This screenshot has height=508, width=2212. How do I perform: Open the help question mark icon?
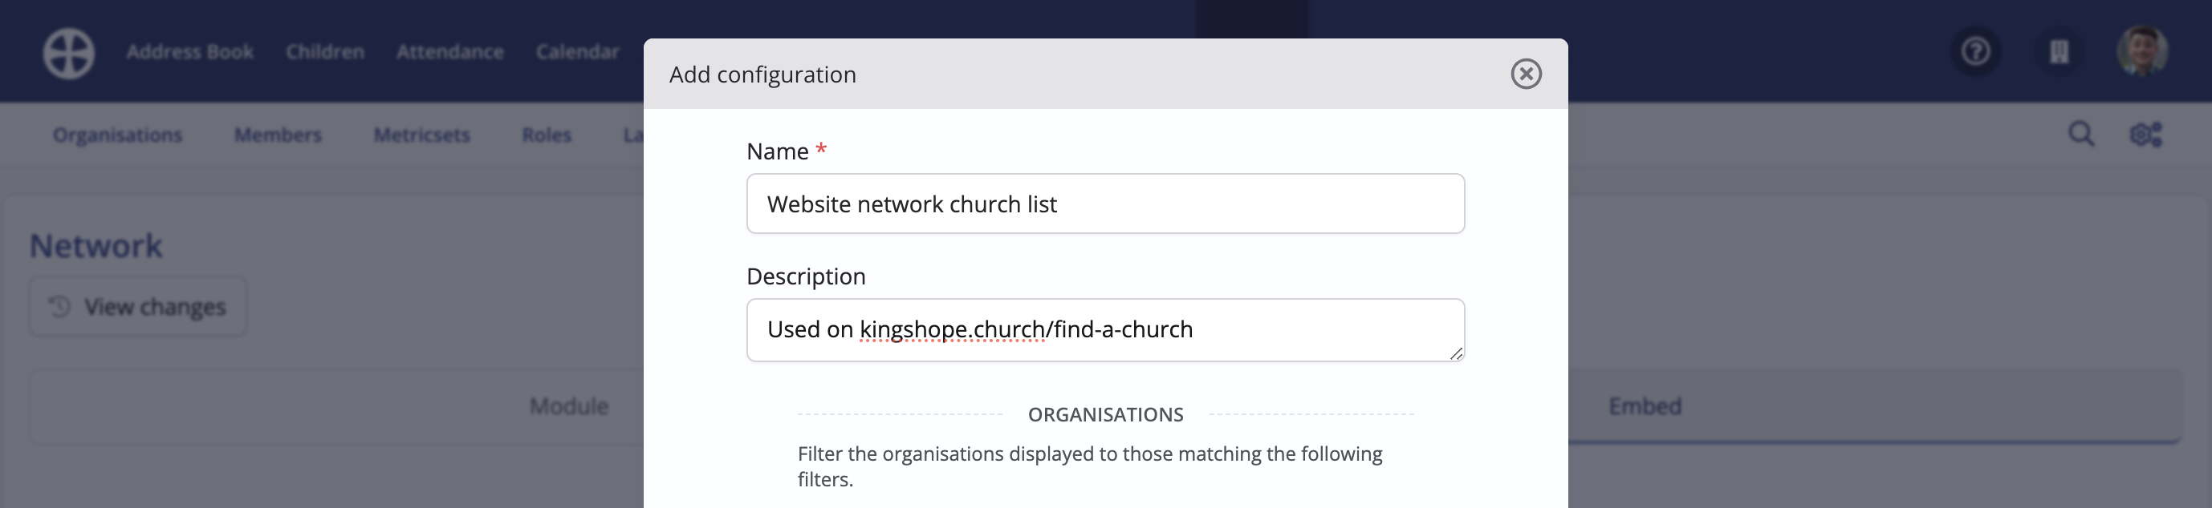pos(1976,52)
